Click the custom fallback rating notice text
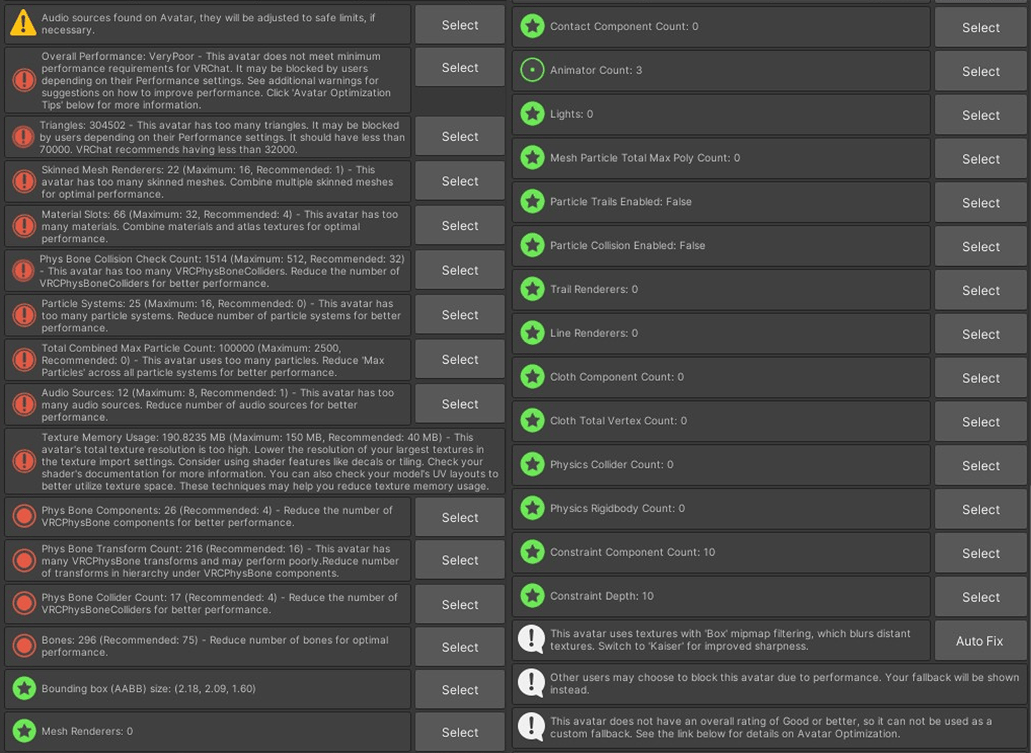 [x=770, y=727]
